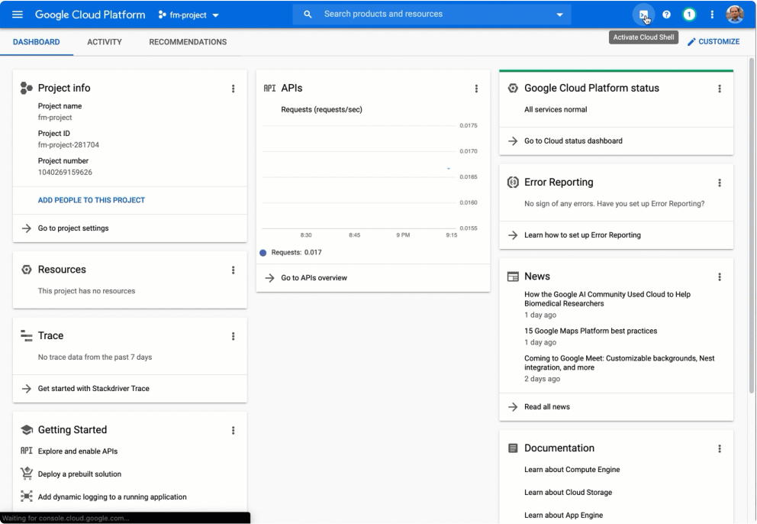
Task: Open Explore and enable APIs
Action: point(78,451)
